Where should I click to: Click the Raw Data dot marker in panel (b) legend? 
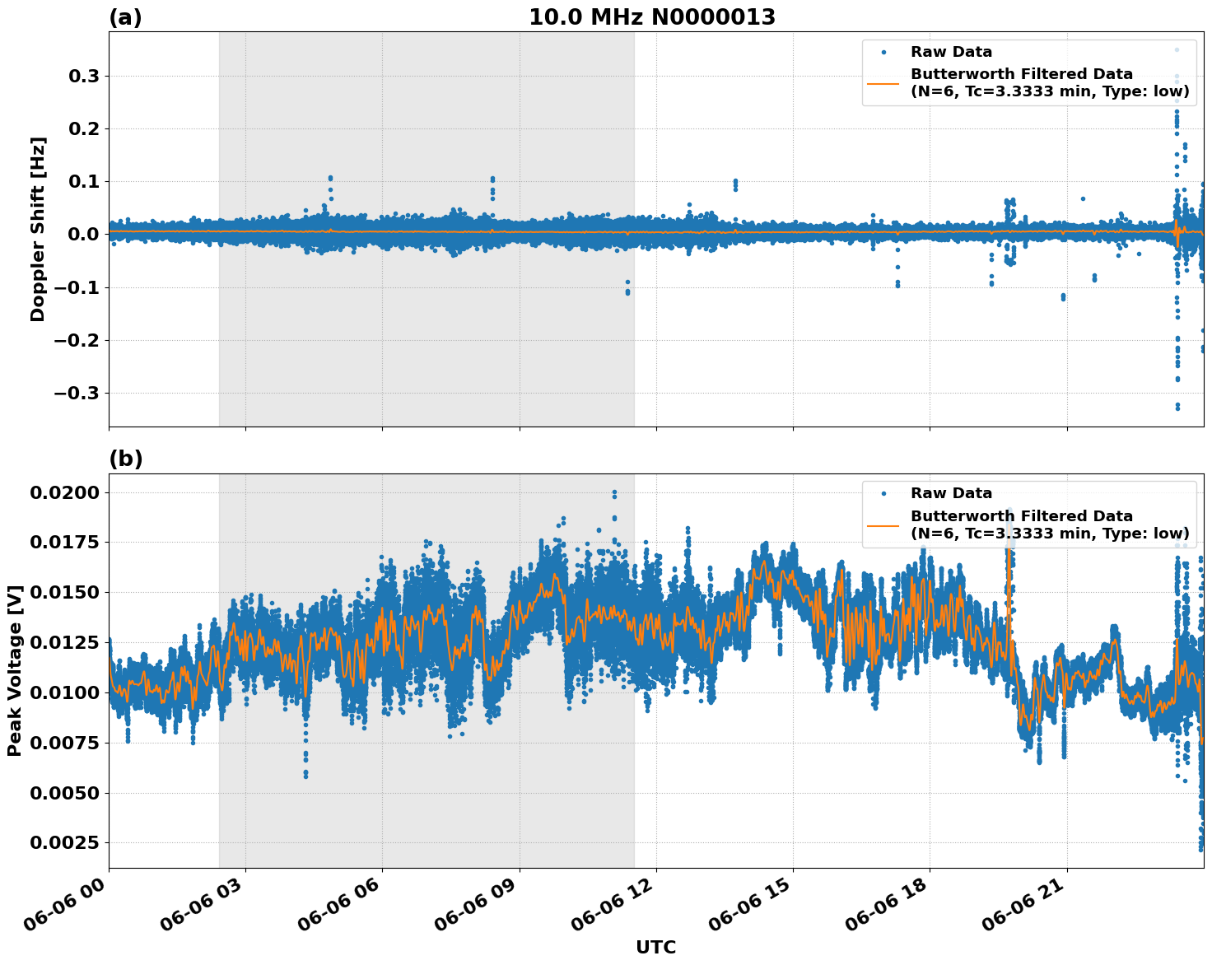pos(883,492)
